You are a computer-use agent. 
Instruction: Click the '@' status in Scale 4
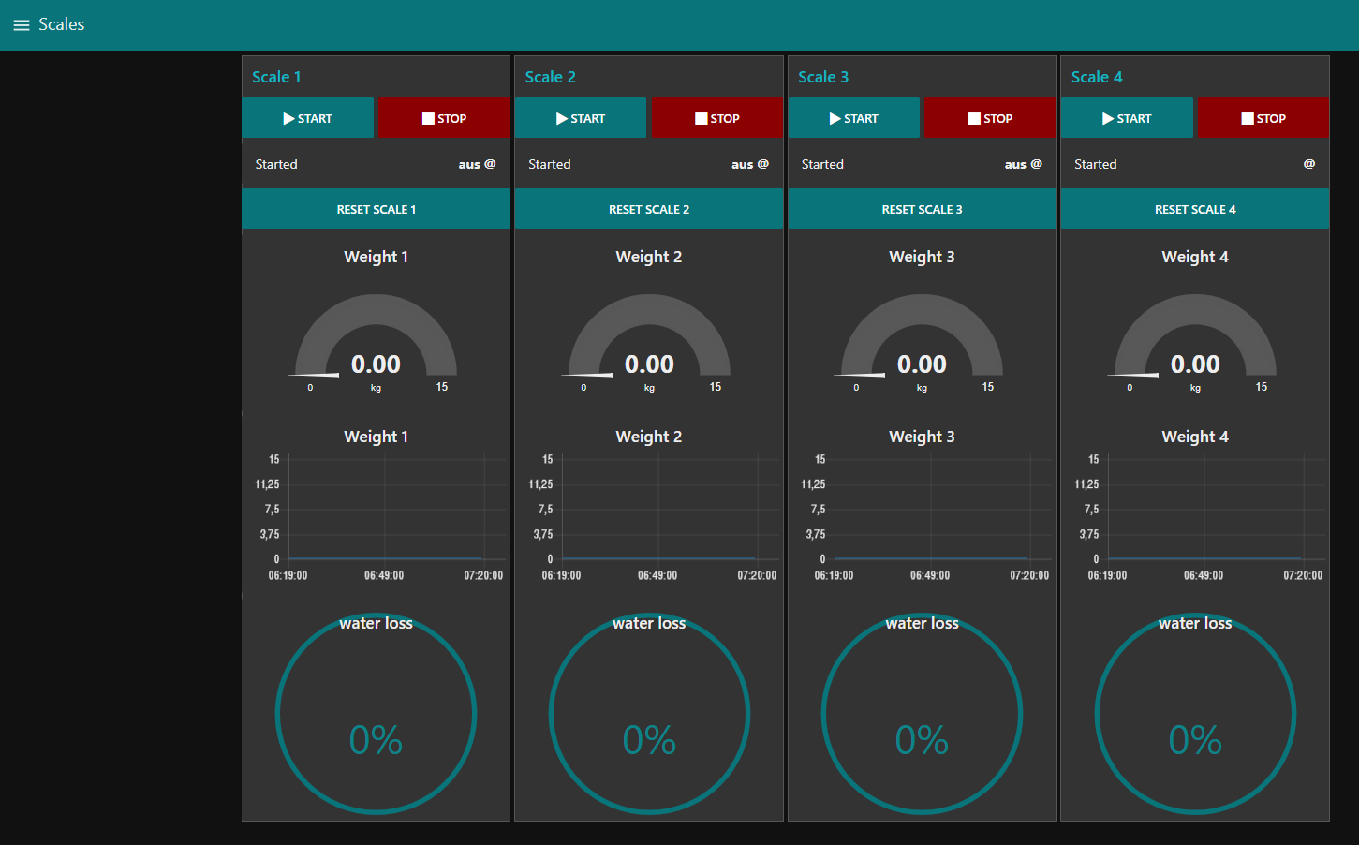1309,164
